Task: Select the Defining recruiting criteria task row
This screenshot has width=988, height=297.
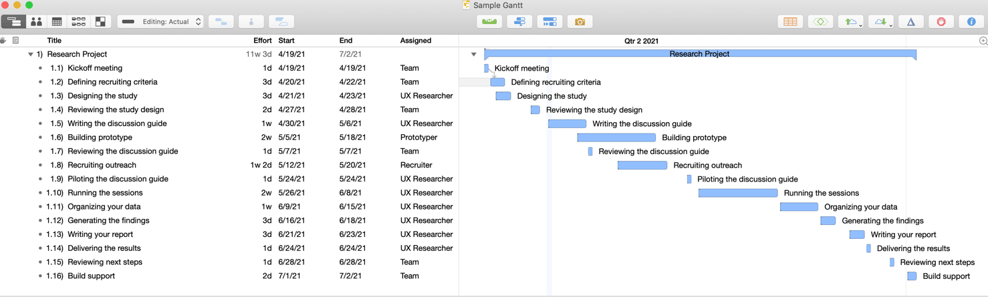Action: (x=229, y=82)
